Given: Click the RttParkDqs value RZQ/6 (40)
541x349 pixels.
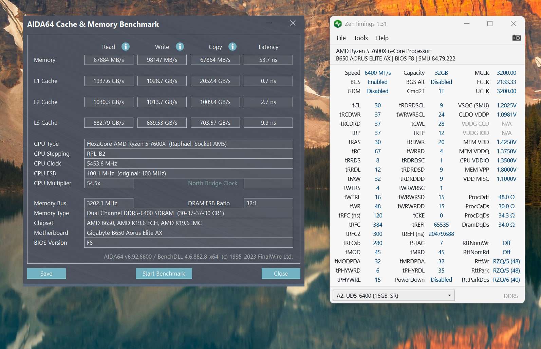Looking at the screenshot, I should click(506, 280).
